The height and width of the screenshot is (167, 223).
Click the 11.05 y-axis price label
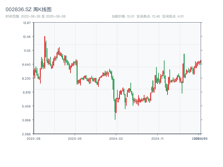click(x=27, y=51)
